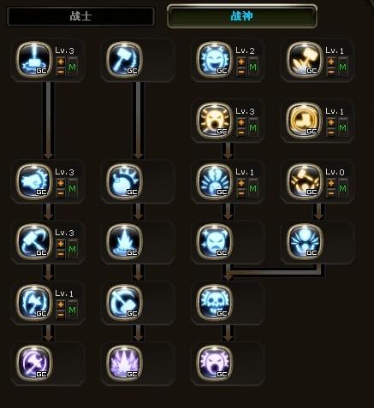Select the purple lightning axe skill icon
This screenshot has height=408, width=374.
click(34, 364)
